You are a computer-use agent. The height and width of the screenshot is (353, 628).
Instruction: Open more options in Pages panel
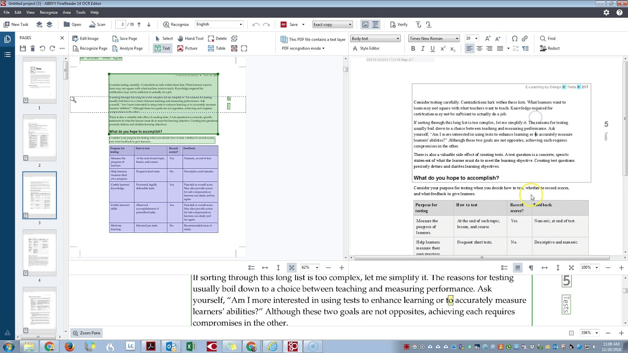(x=62, y=49)
